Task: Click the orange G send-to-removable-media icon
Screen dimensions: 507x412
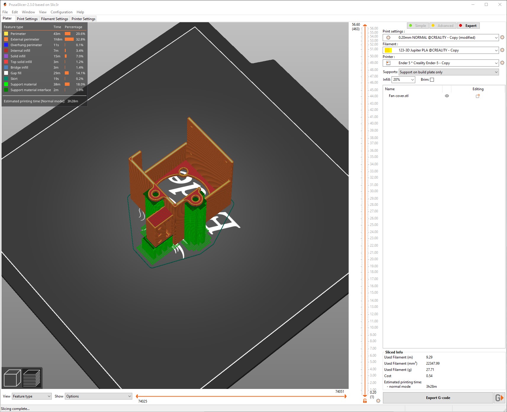Action: (499, 398)
